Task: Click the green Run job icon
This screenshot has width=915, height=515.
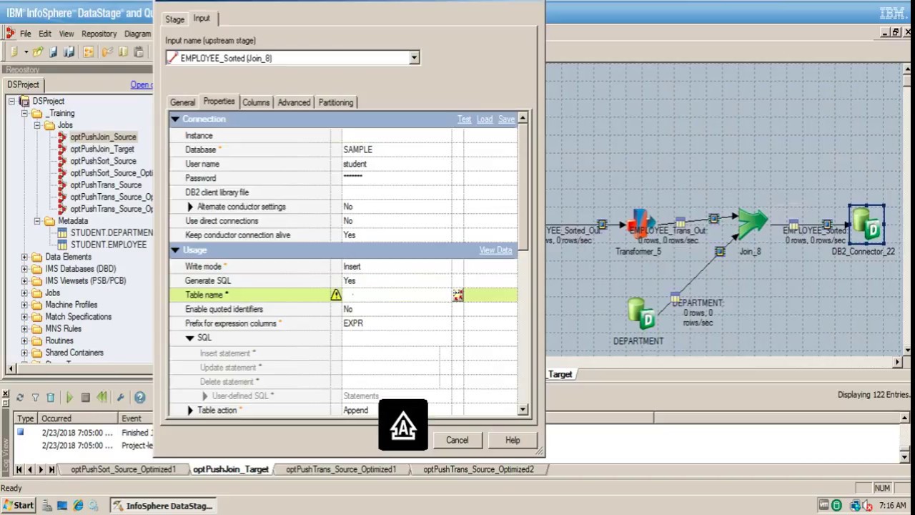Action: pyautogui.click(x=69, y=398)
